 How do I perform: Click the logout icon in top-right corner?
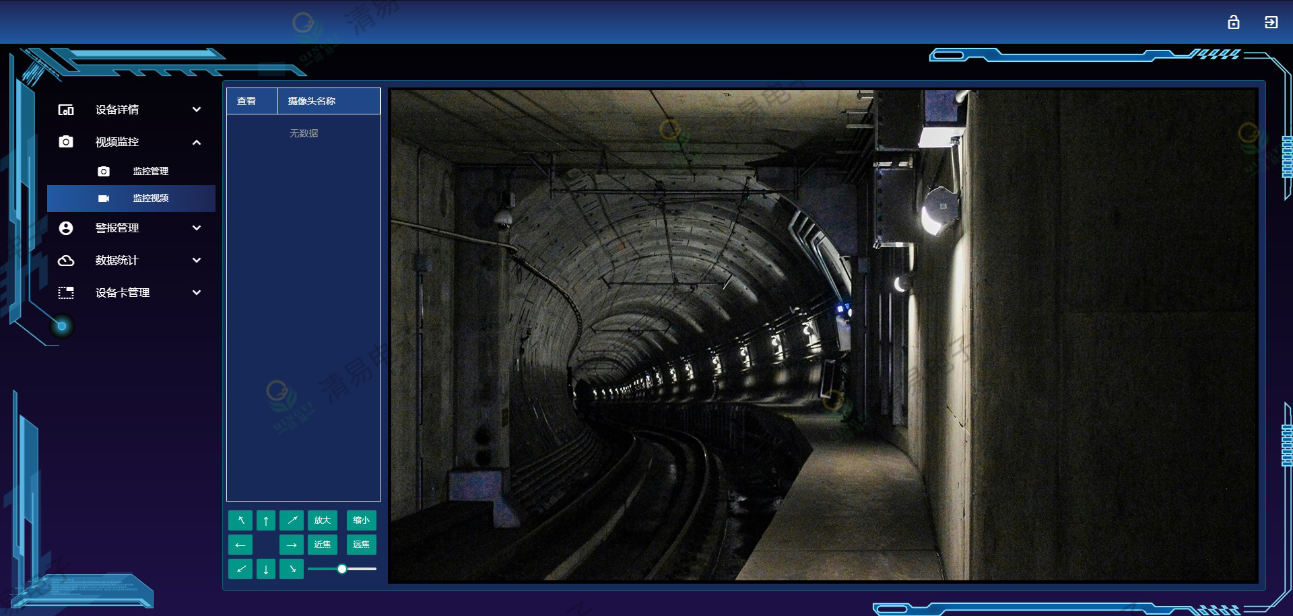pos(1271,22)
